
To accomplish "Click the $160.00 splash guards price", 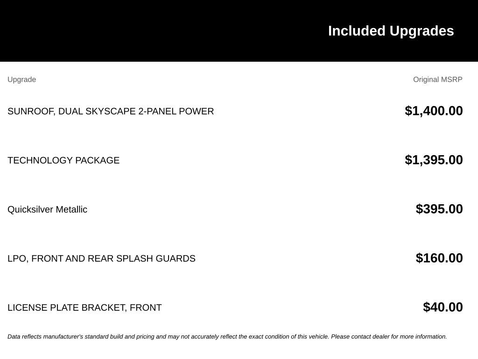I will (x=439, y=258).
